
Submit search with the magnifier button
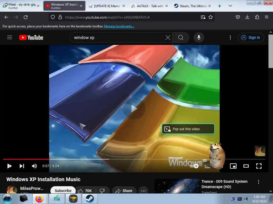(181, 37)
